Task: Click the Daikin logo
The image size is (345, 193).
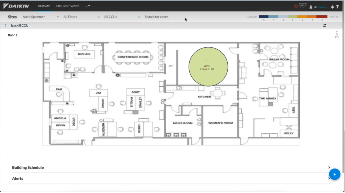Action: click(16, 6)
